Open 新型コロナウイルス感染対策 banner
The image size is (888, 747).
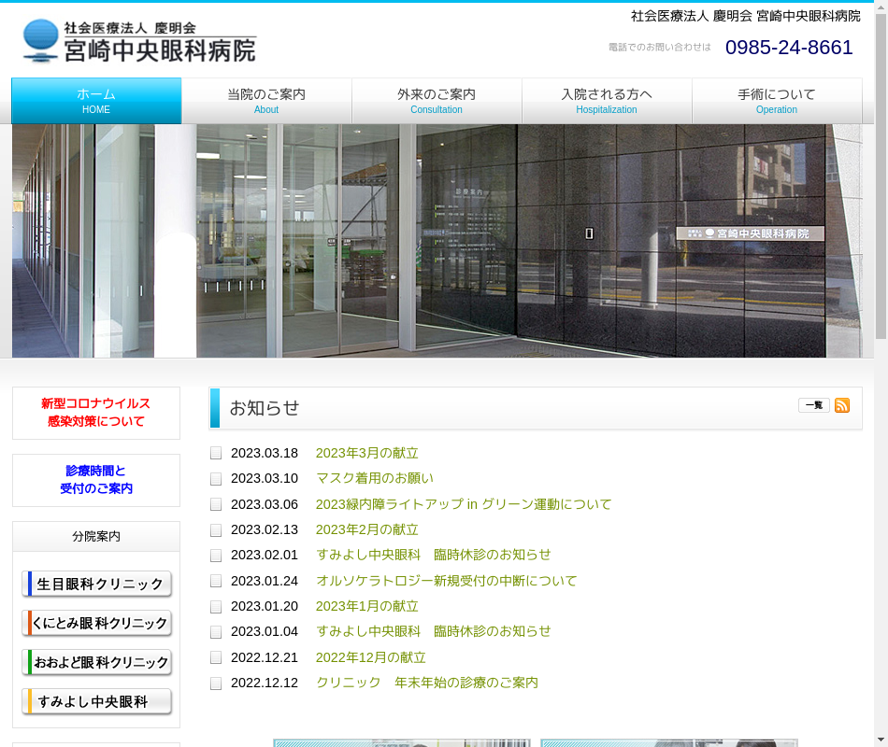click(x=96, y=413)
